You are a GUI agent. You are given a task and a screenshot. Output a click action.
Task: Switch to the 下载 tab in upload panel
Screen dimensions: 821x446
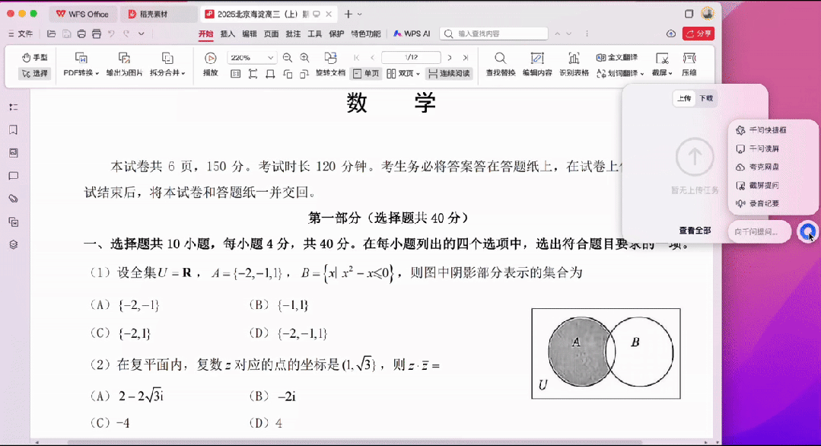[706, 98]
